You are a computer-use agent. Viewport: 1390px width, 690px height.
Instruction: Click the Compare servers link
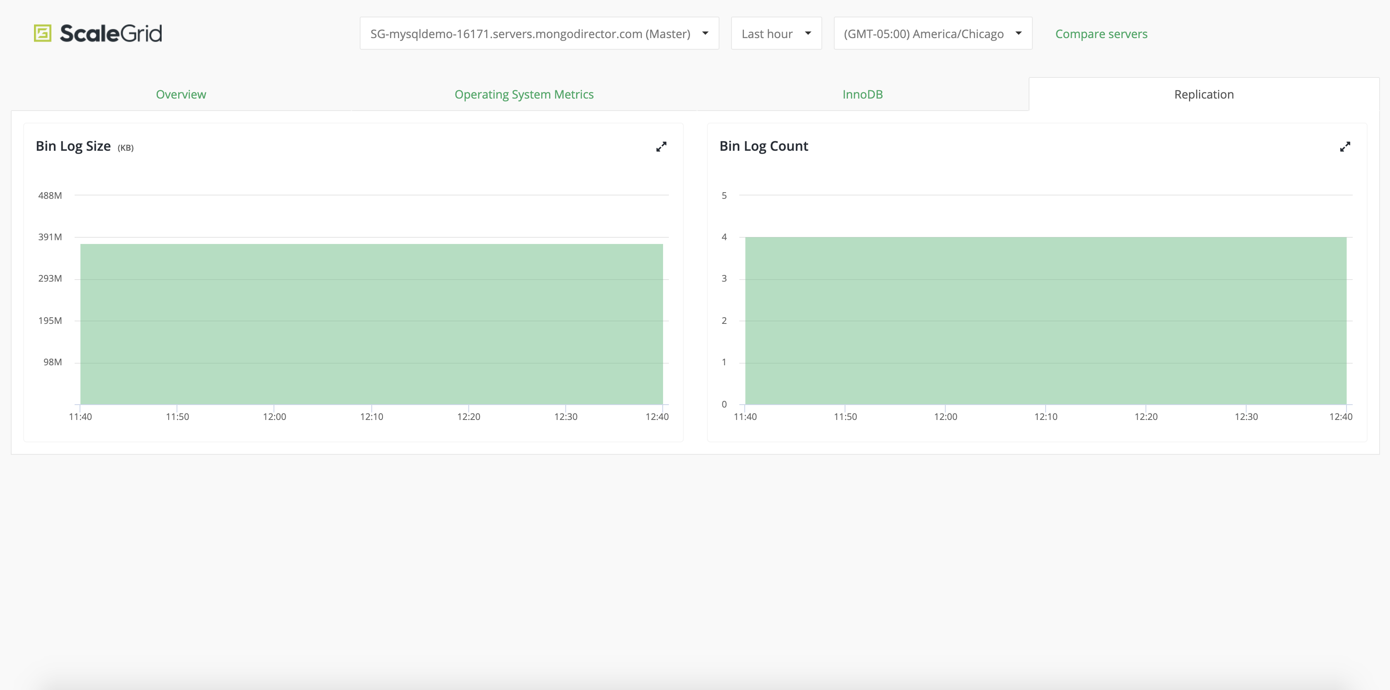click(1101, 34)
